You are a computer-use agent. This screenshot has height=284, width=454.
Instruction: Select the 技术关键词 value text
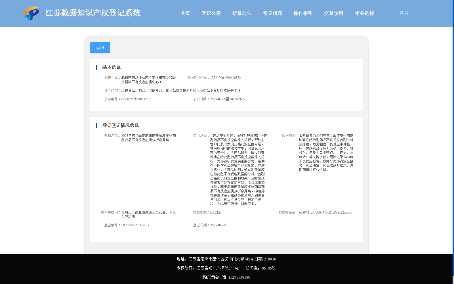point(148,214)
